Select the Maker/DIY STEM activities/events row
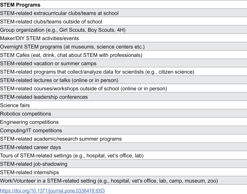The image size is (247, 194). pos(124,38)
